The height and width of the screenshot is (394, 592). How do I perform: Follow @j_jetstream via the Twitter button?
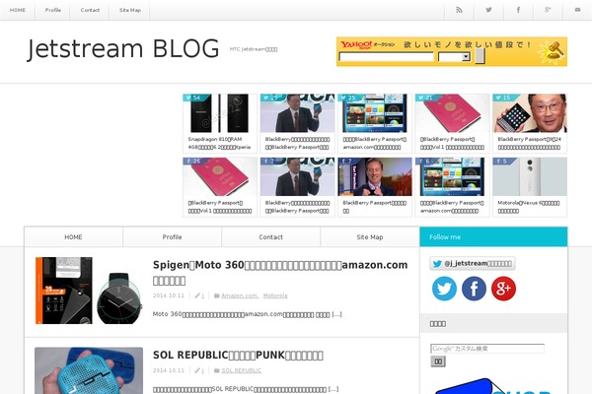[473, 264]
